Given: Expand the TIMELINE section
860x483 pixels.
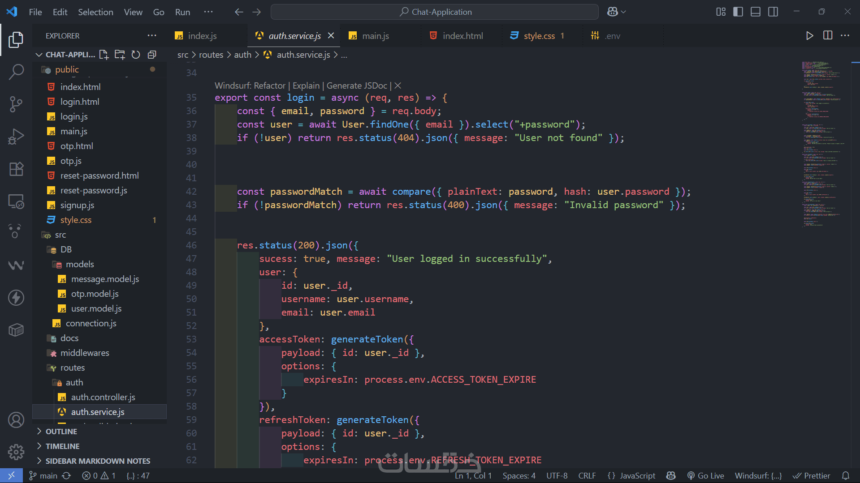Looking at the screenshot, I should 62,446.
